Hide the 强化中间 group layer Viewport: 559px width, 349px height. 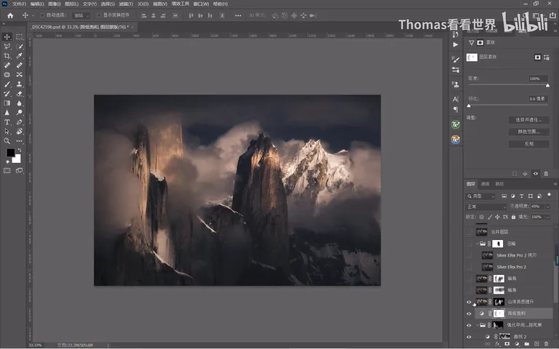[469, 325]
